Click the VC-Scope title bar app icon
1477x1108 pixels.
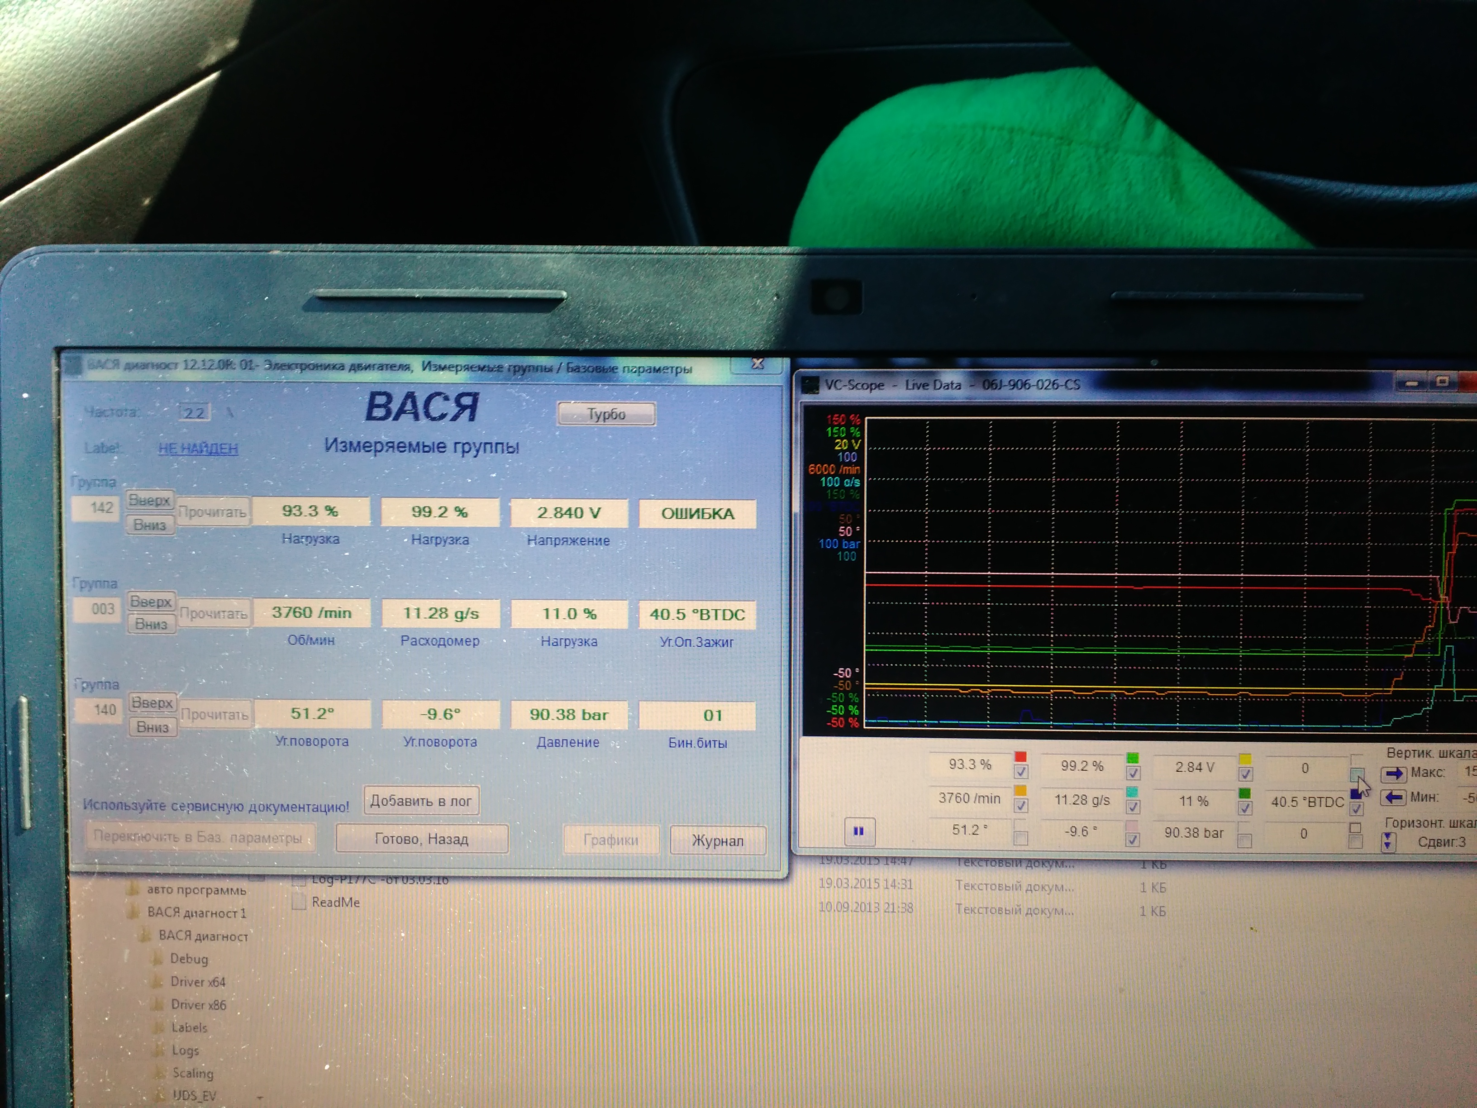[810, 385]
